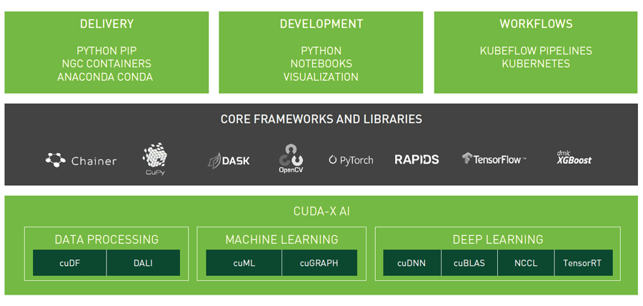Image resolution: width=643 pixels, height=306 pixels.
Task: Select the TensorRT box
Action: pyautogui.click(x=584, y=263)
